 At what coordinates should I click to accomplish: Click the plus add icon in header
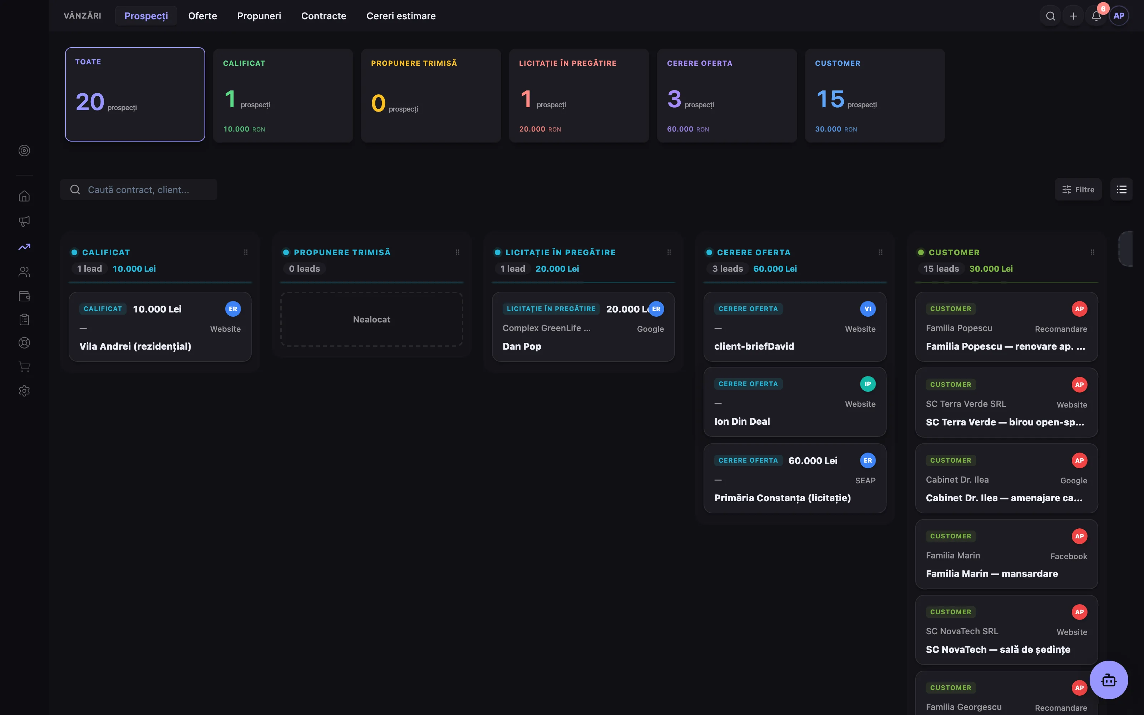click(x=1073, y=16)
